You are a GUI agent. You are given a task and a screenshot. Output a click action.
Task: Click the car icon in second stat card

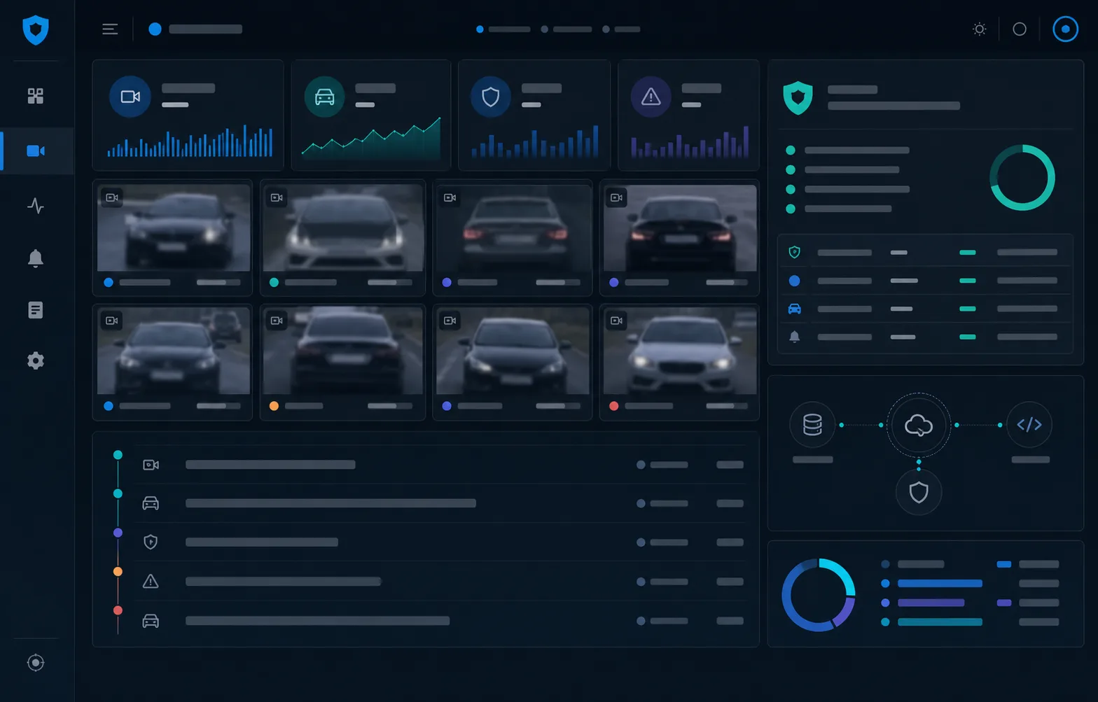point(324,97)
